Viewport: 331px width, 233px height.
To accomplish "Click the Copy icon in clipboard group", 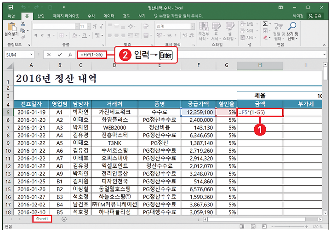I will (x=23, y=31).
